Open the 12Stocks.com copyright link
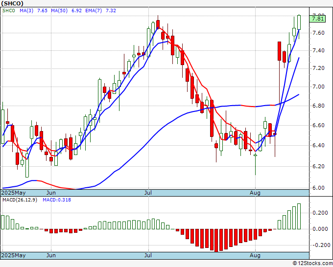 pyautogui.click(x=312, y=263)
